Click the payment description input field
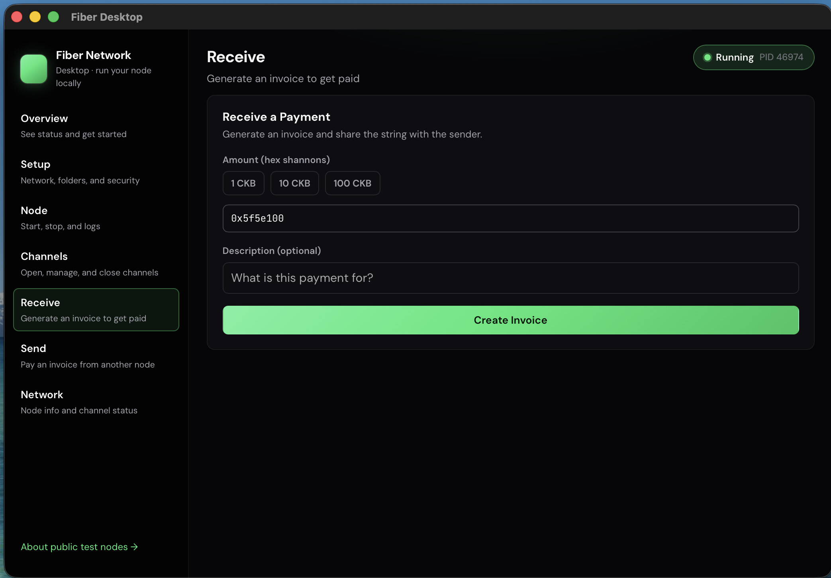The image size is (831, 578). tap(511, 278)
